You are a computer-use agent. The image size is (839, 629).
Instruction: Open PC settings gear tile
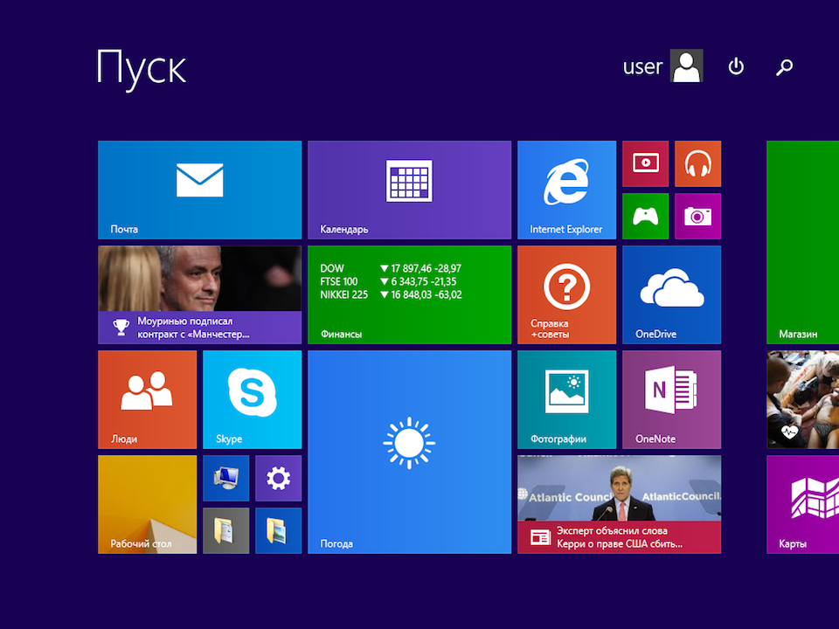[x=278, y=478]
